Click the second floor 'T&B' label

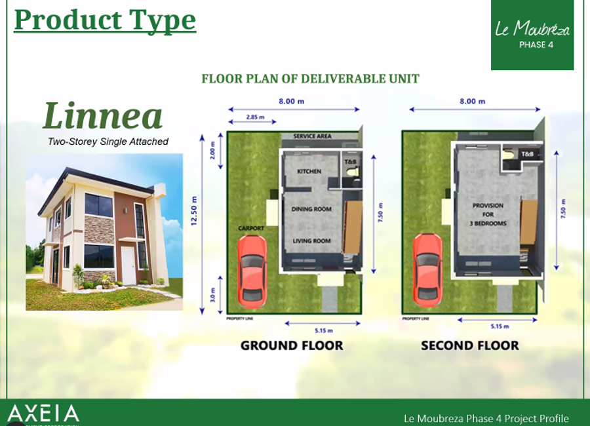point(527,154)
